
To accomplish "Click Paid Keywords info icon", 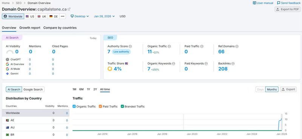I will tap(206, 63).
